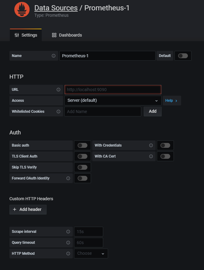Enable the With Credentials switch

[x=165, y=145]
